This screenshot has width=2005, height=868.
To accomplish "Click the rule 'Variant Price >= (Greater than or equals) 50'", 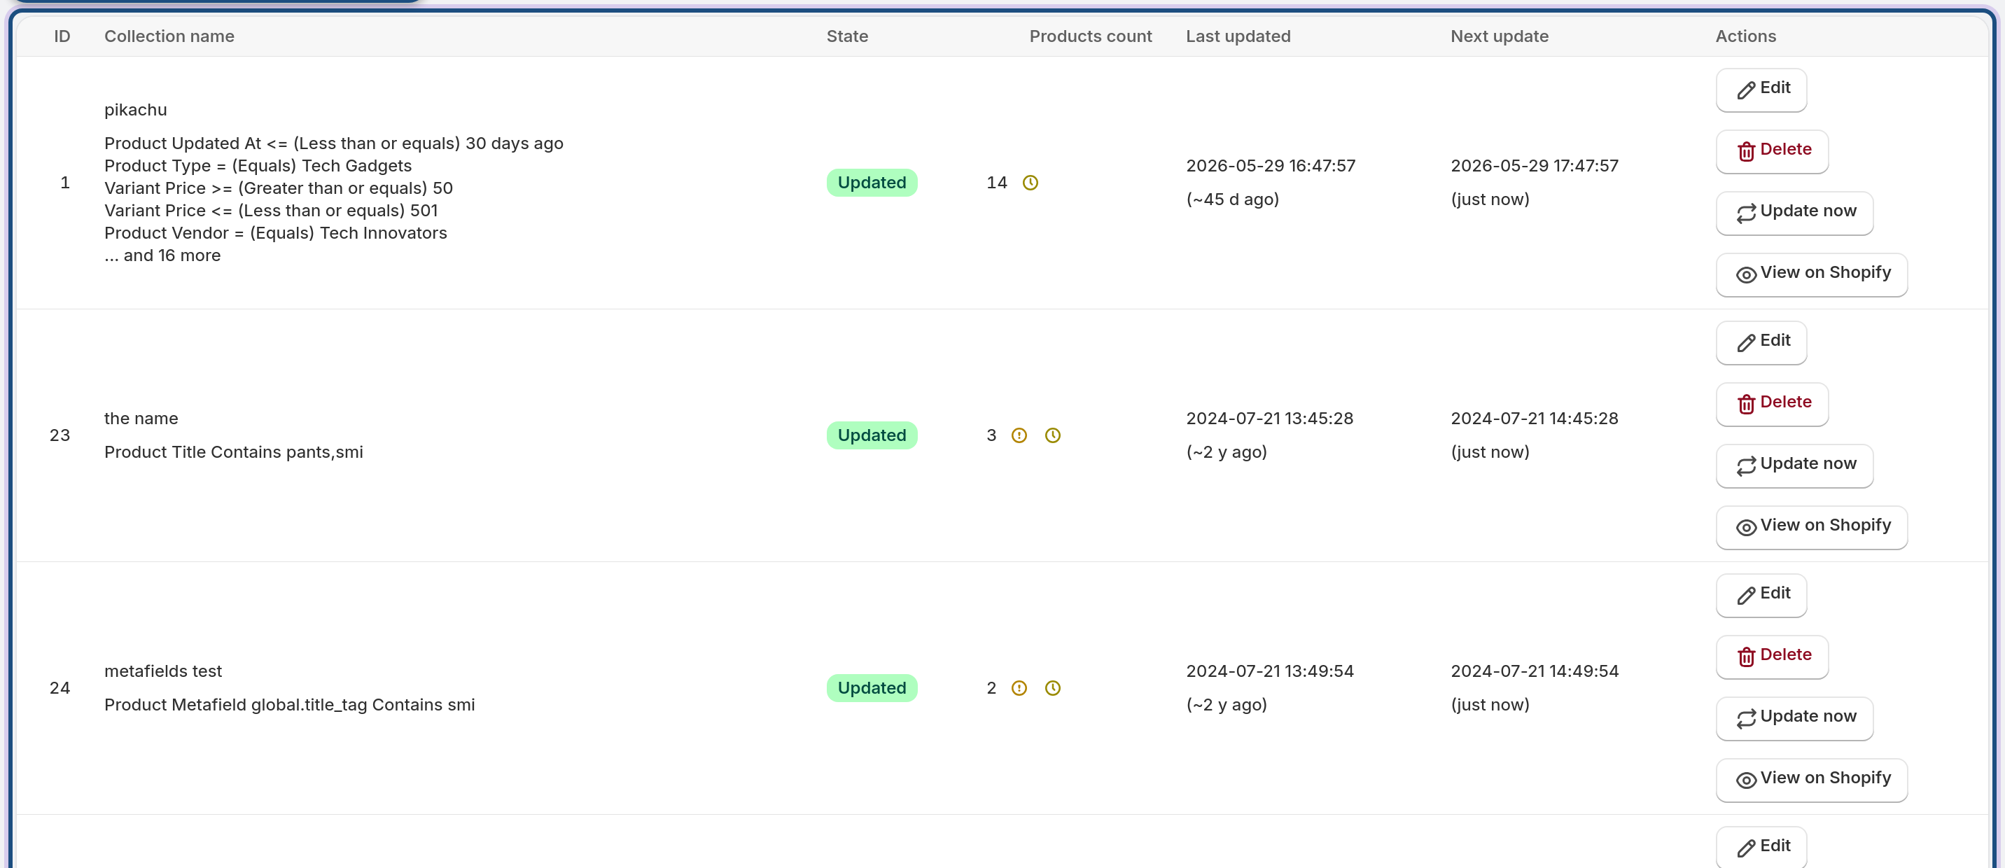I will pos(279,188).
